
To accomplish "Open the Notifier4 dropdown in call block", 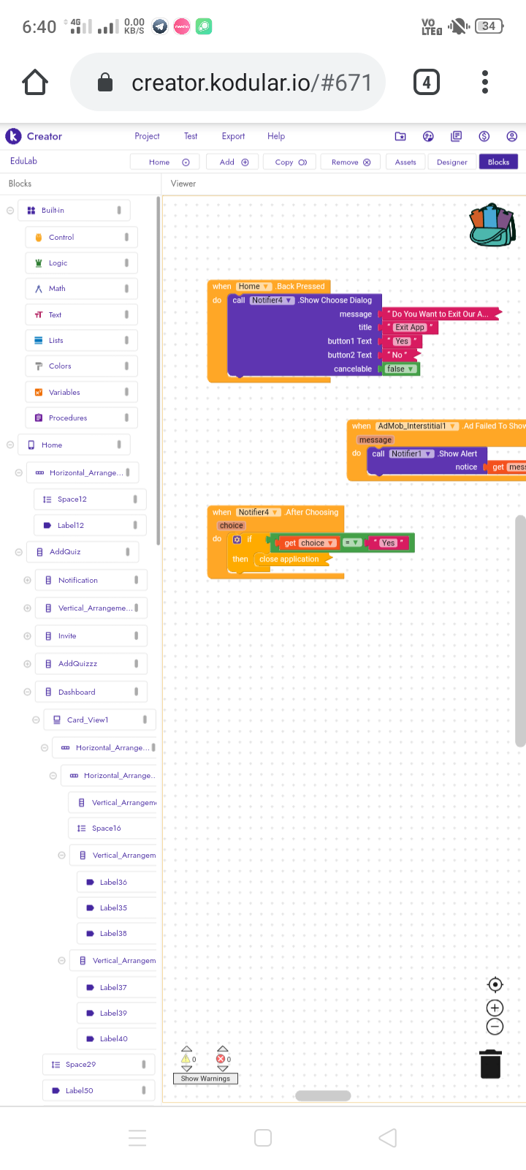I will point(272,301).
